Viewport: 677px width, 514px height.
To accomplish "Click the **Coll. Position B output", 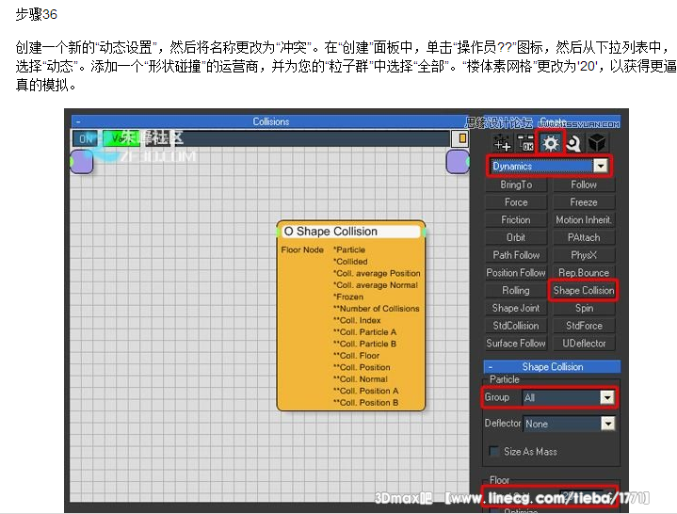I will point(365,403).
